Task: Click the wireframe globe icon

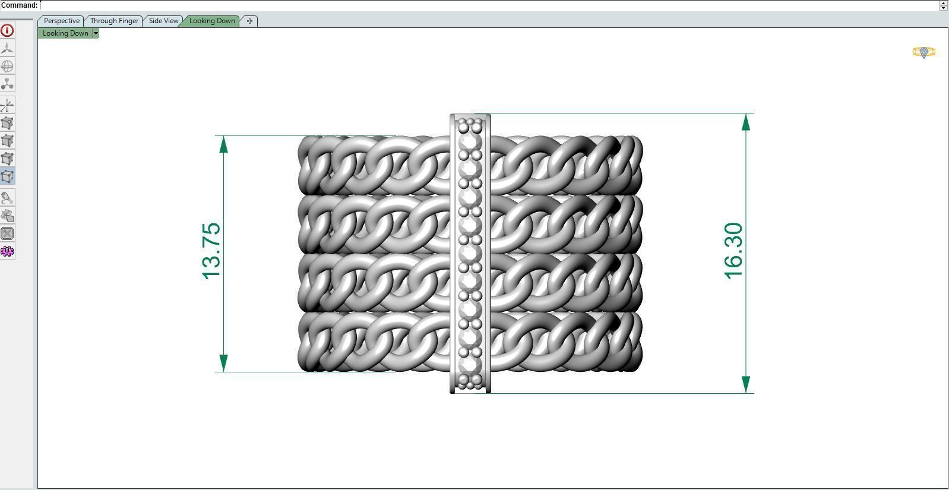Action: [x=7, y=66]
